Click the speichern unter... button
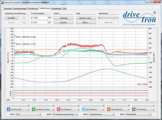This screenshot has width=162, height=120. click(86, 18)
